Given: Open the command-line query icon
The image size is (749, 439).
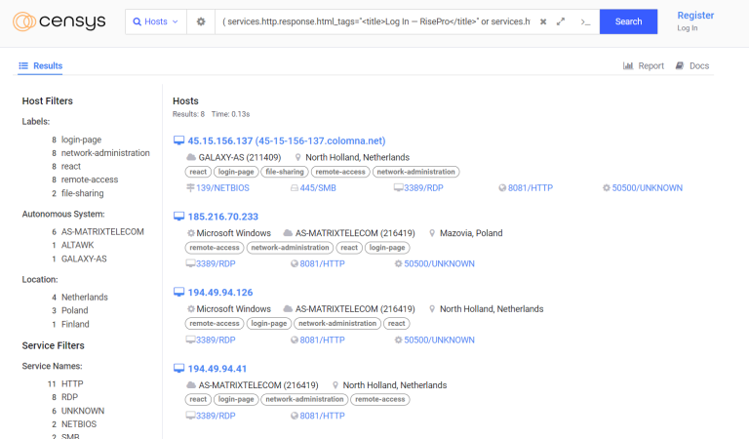Looking at the screenshot, I should [x=585, y=21].
